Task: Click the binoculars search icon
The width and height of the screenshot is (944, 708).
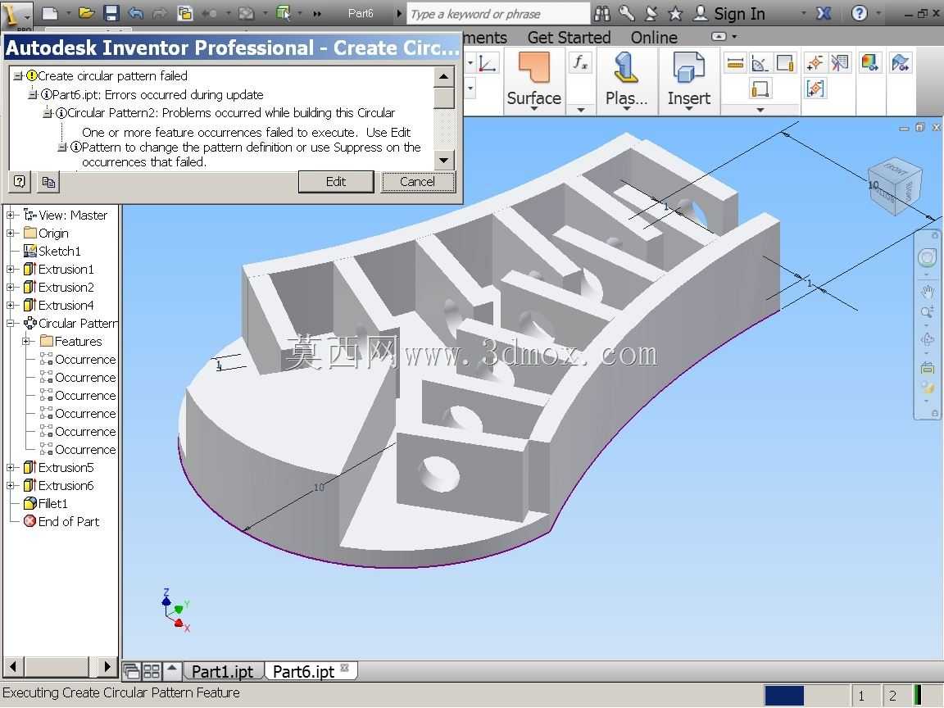Action: [602, 13]
